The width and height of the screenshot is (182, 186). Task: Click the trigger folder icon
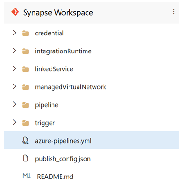point(26,123)
